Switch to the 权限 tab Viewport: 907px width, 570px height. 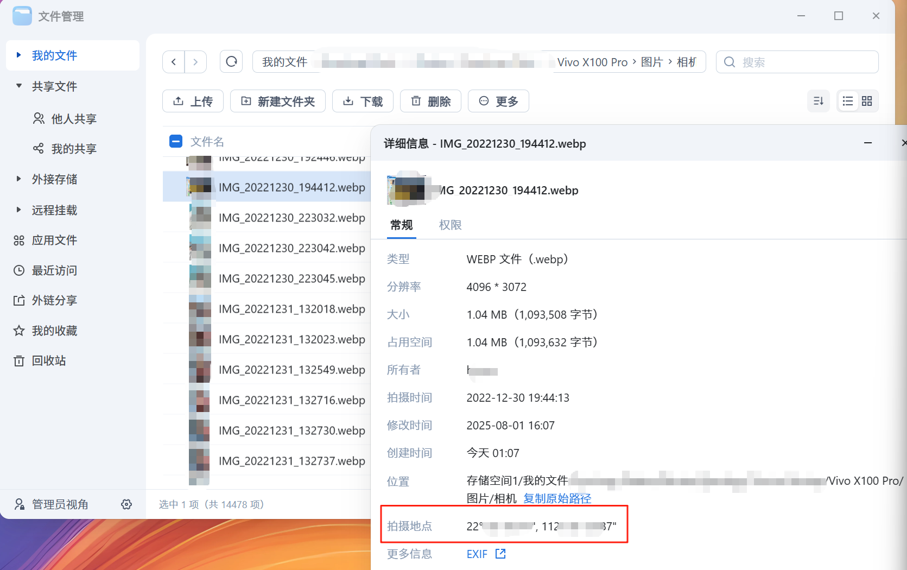pos(450,225)
